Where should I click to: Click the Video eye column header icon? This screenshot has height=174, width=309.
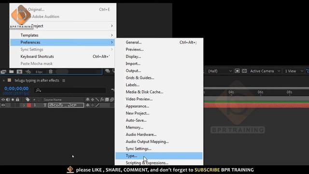(3, 100)
